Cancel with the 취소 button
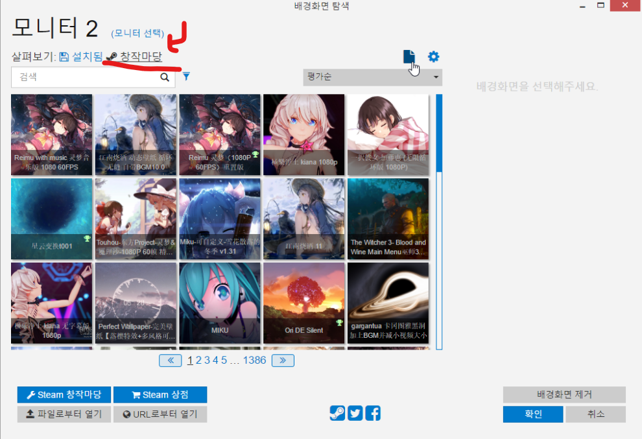This screenshot has width=642, height=439. [596, 414]
